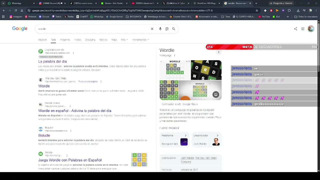Show the hidden bookmarks overflow chevron
This screenshot has width=320, height=180.
[287, 17]
